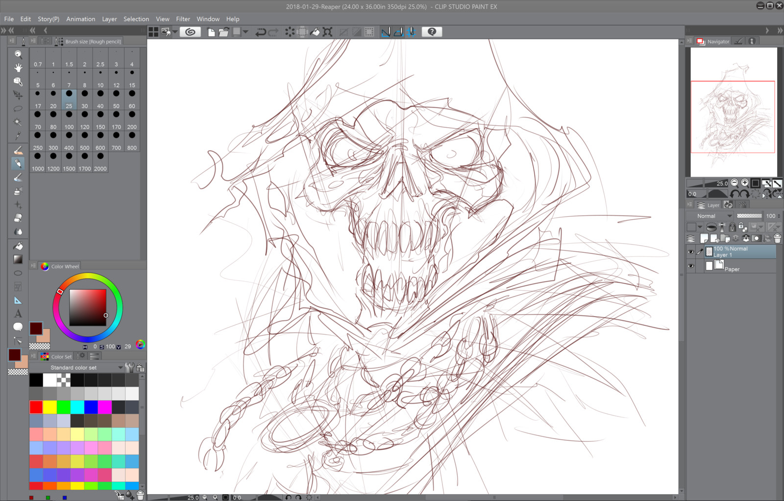Pick pure red swatch in color set
Image resolution: width=784 pixels, height=501 pixels.
point(36,407)
